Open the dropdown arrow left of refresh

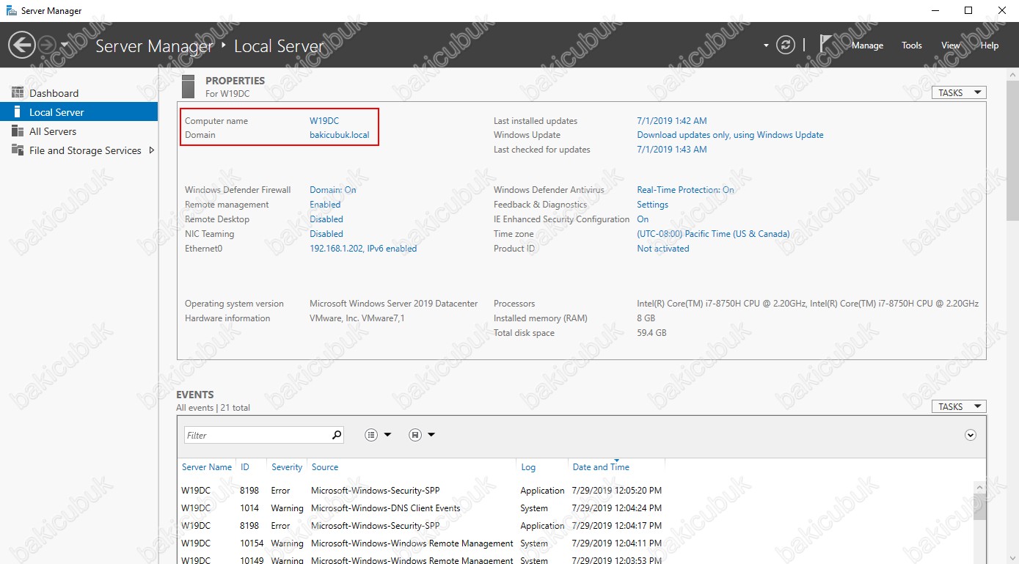tap(766, 45)
